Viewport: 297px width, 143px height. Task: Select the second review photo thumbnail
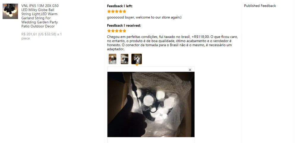click(124, 59)
